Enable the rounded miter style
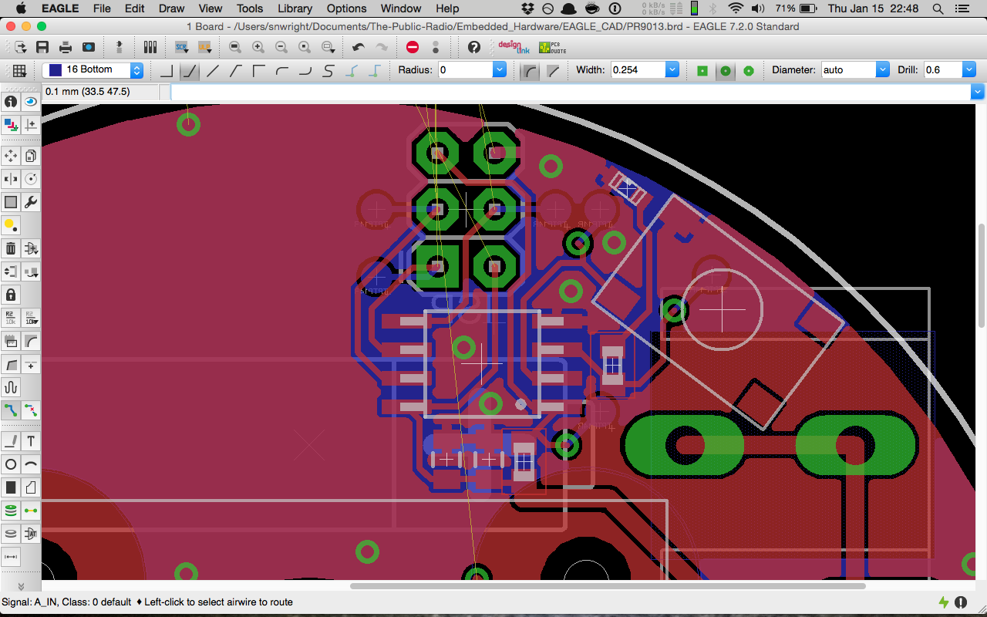 coord(530,70)
